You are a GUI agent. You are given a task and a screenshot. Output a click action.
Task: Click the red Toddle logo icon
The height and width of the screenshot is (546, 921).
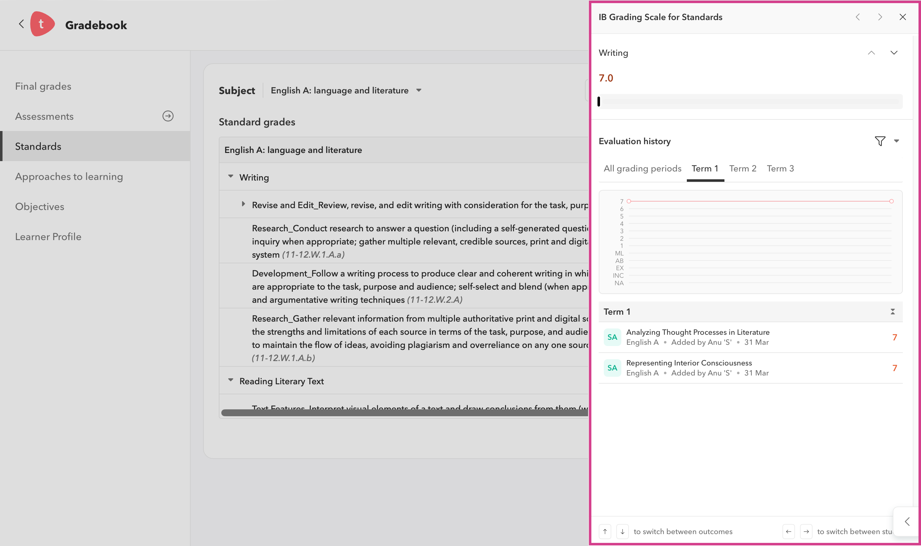coord(42,24)
